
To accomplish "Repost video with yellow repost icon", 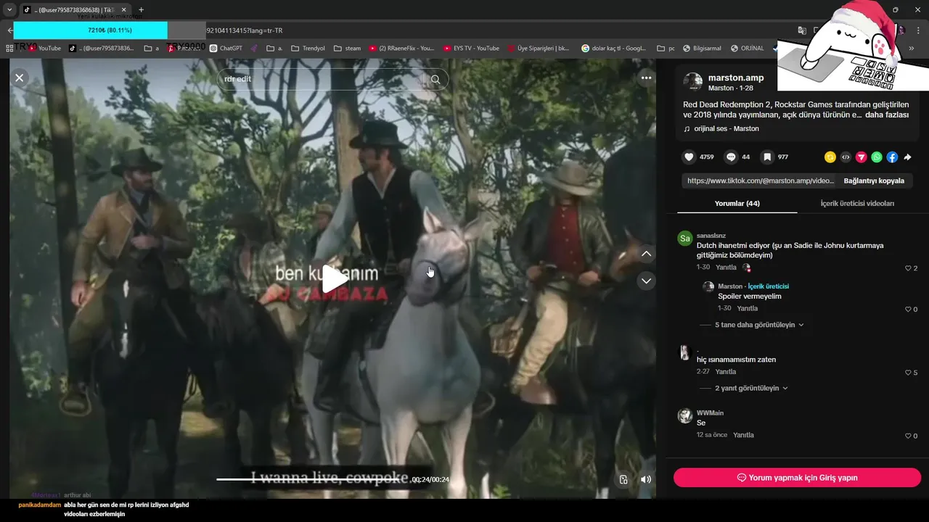I will [x=830, y=157].
